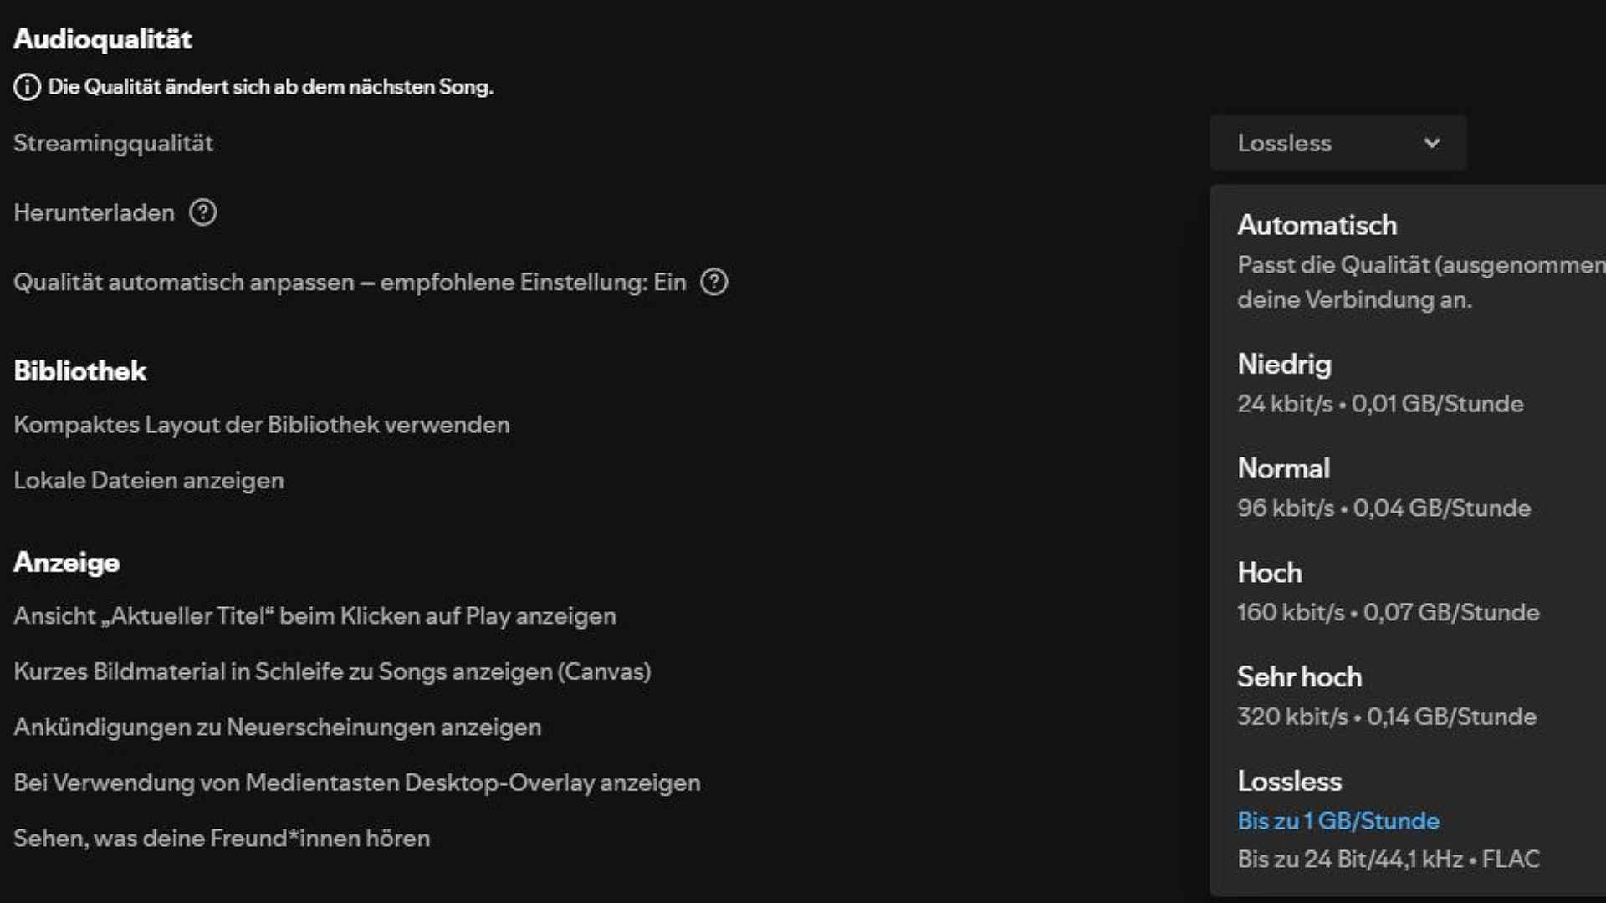
Task: Click the info icon beside the quality notice
Action: (27, 87)
